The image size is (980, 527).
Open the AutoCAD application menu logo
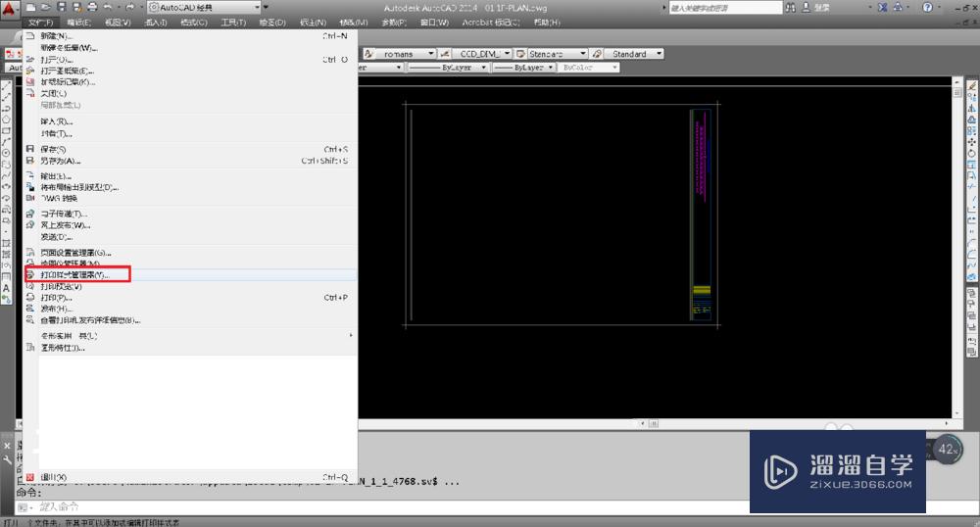9,9
